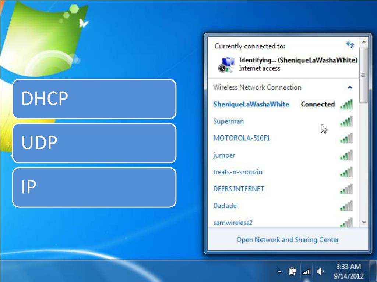The width and height of the screenshot is (377, 282).
Task: Click the DHCP box
Action: click(94, 99)
